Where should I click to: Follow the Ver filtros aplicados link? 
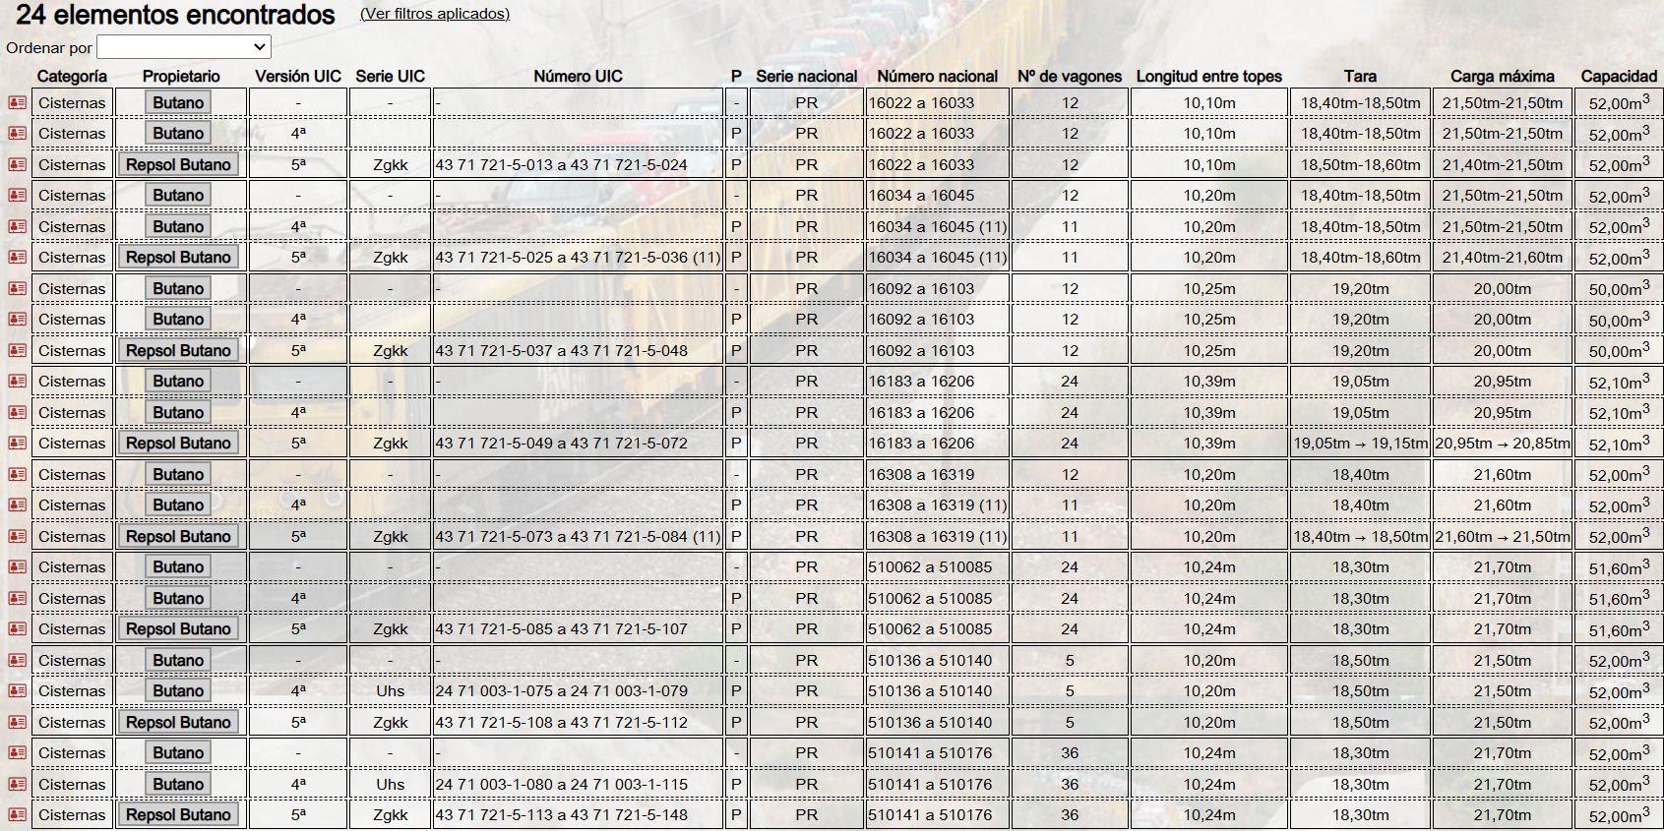[x=435, y=14]
